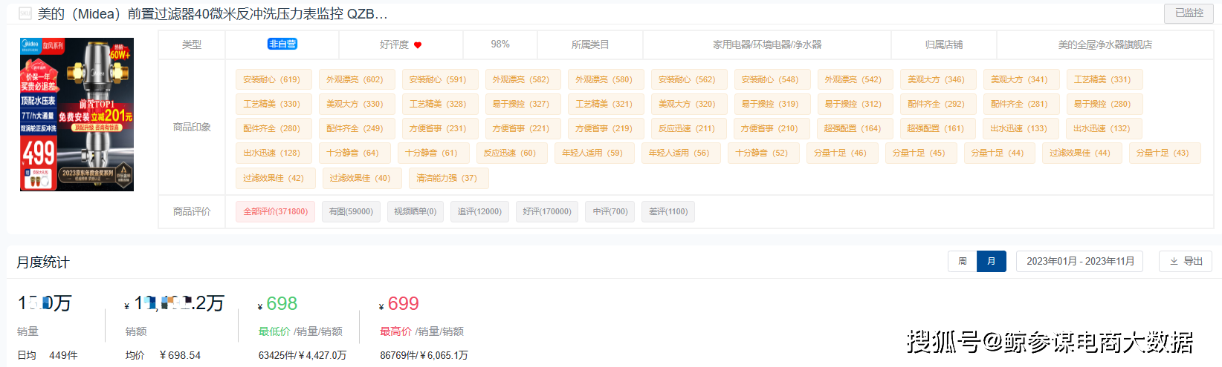Click the 非自营 blue badge
This screenshot has width=1222, height=367.
pyautogui.click(x=282, y=44)
